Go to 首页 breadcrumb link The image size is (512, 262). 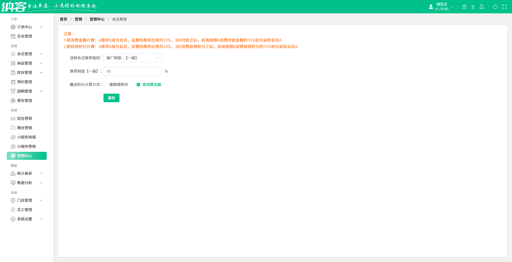tap(63, 19)
